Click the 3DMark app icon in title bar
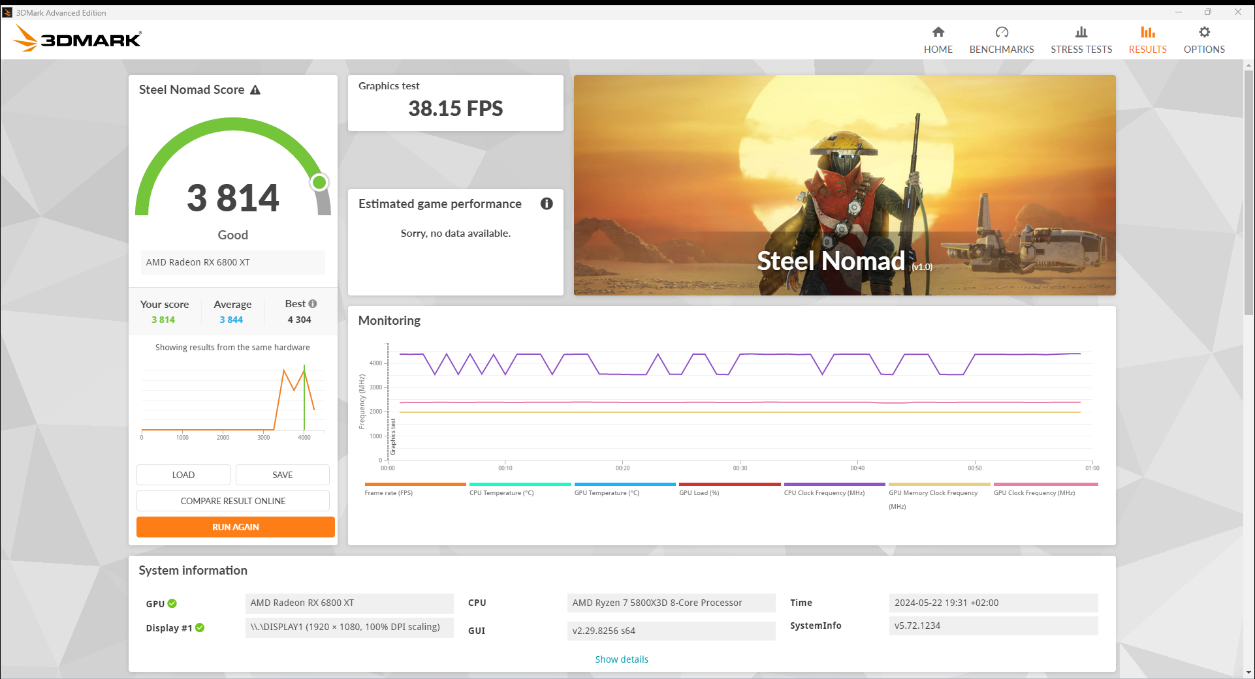Viewport: 1255px width, 679px height. click(8, 12)
